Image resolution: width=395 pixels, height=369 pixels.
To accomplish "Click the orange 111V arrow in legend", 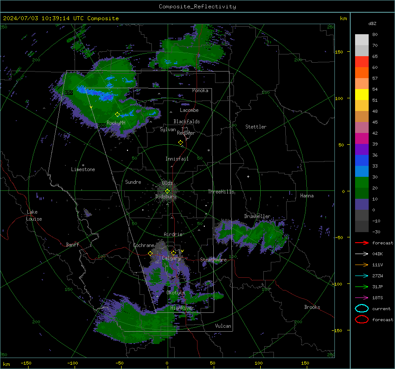I will [362, 265].
